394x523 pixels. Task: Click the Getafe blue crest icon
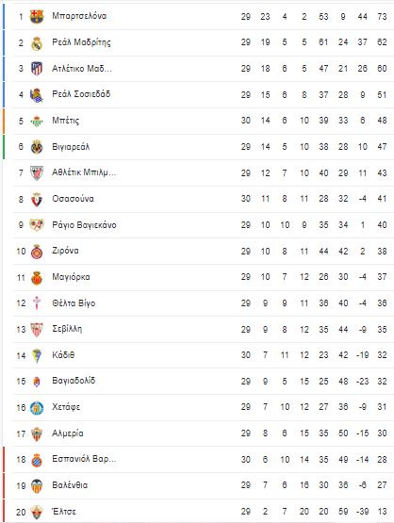click(37, 408)
